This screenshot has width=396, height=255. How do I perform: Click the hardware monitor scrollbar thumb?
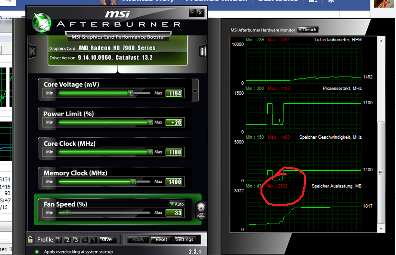point(381,173)
